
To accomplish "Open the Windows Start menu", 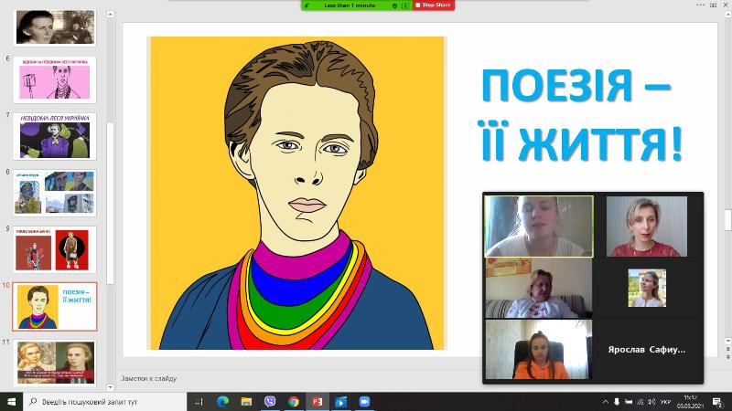I will [x=10, y=402].
